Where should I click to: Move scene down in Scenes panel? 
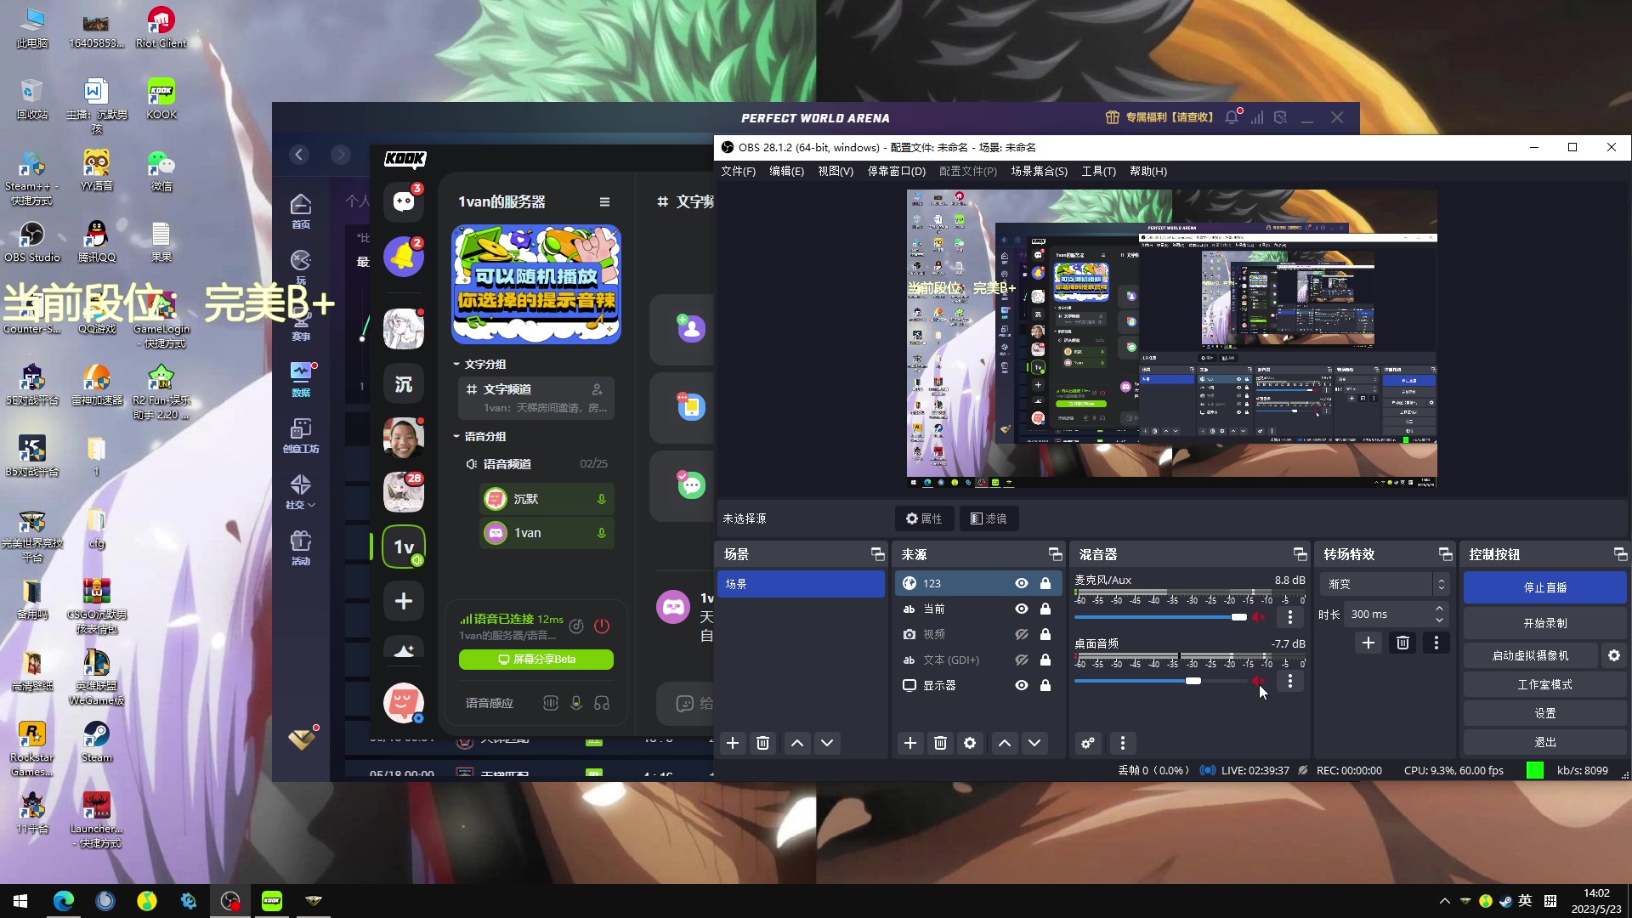827,743
